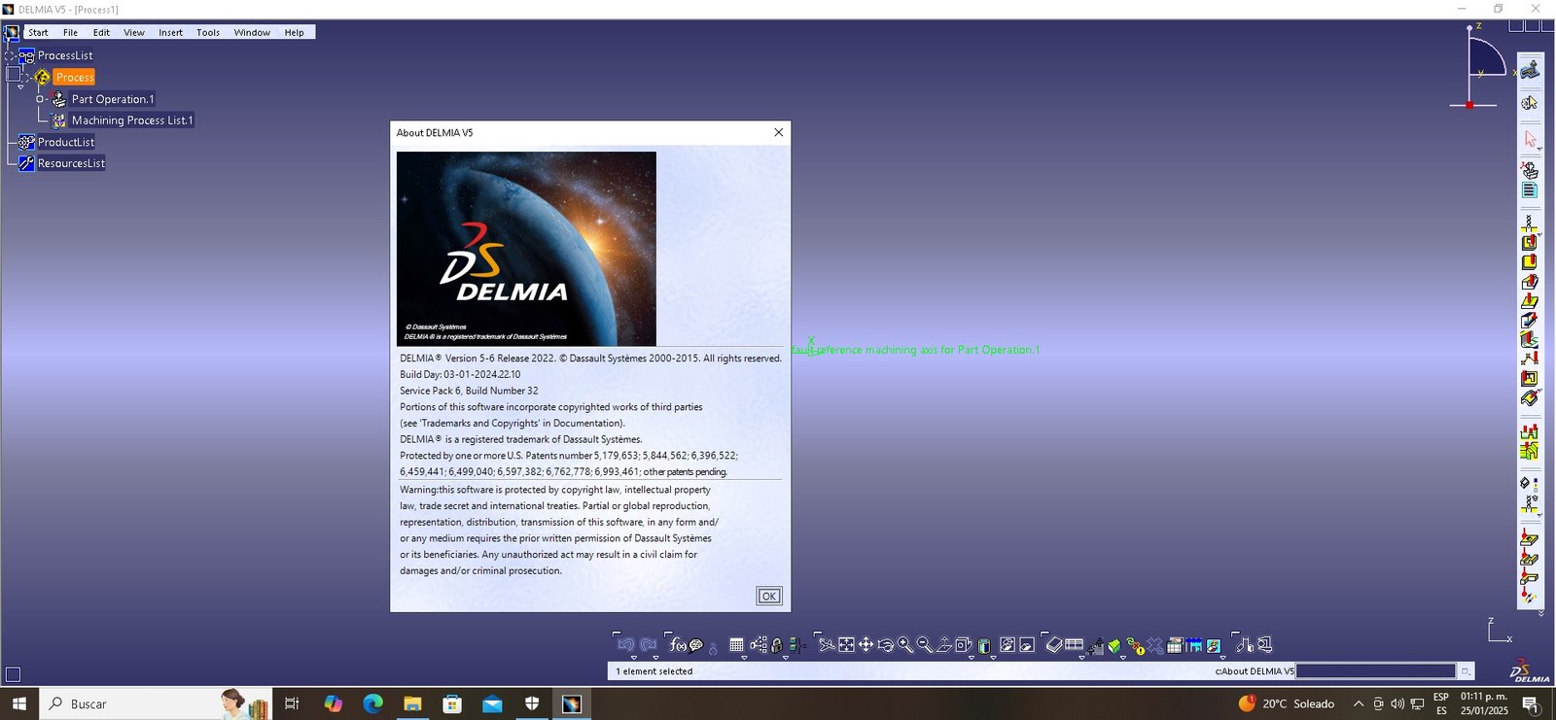Click the yellow-green stepped machining icon

tap(1530, 451)
